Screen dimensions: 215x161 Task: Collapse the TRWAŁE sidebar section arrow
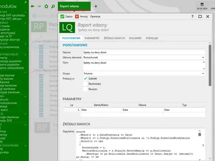25,23
